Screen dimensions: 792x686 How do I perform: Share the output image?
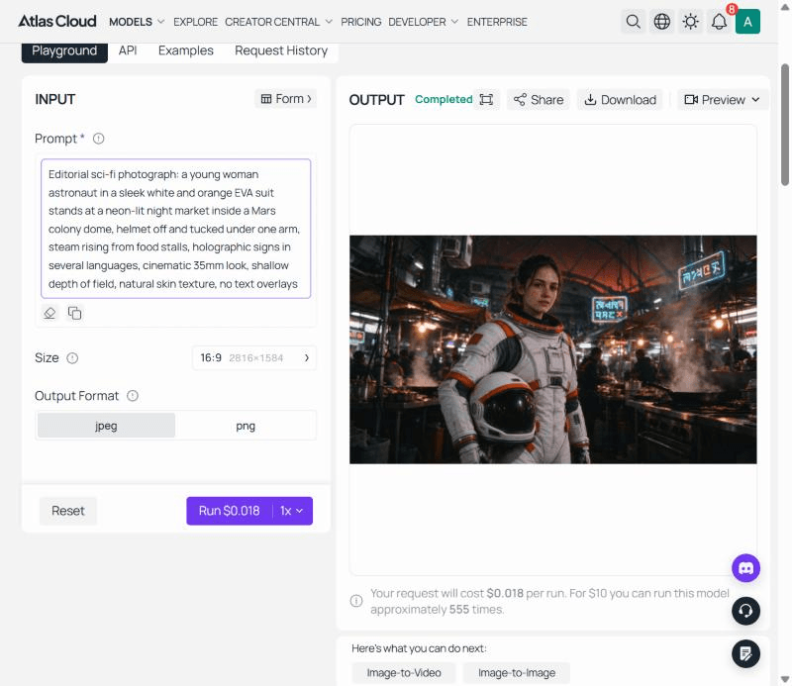539,100
